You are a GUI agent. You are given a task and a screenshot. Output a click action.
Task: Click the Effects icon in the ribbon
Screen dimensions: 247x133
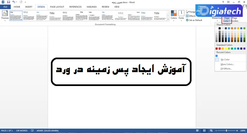[x=187, y=16]
